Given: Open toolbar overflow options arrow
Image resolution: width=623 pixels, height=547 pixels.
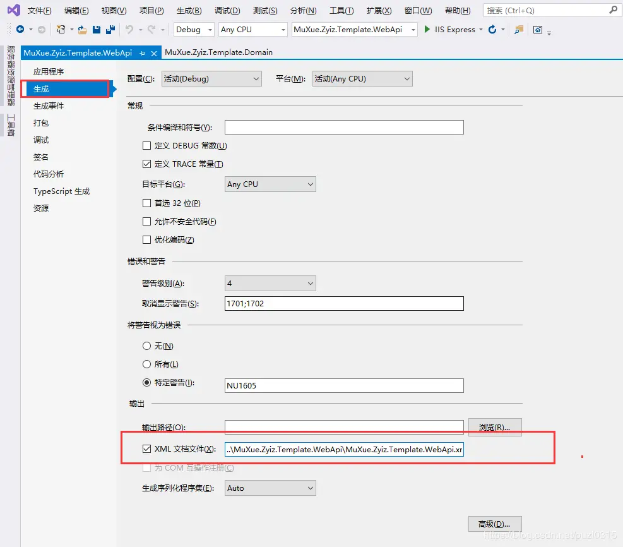Looking at the screenshot, I should click(x=549, y=33).
